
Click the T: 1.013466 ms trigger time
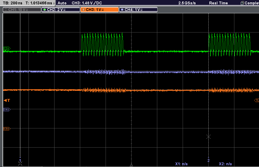coord(39,3)
